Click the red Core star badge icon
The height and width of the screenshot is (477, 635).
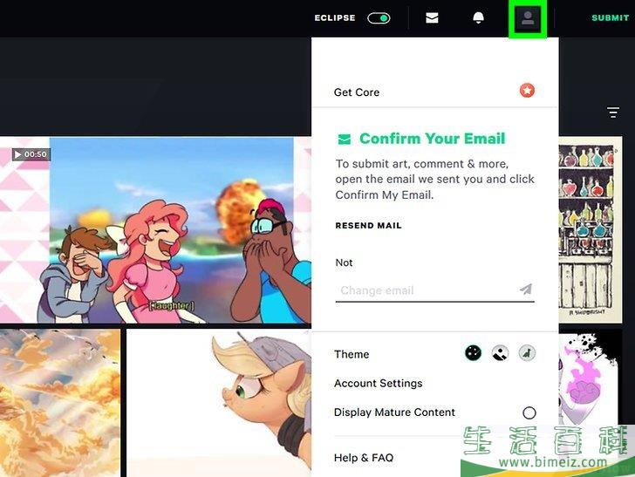pyautogui.click(x=527, y=91)
